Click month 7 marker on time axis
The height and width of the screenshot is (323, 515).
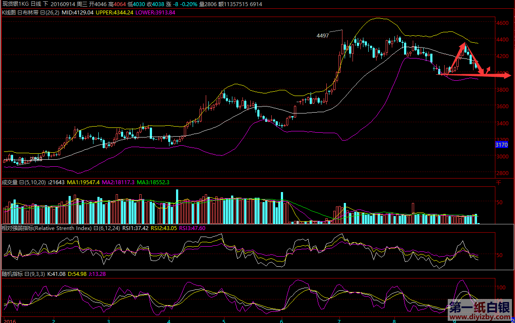tap(339, 320)
